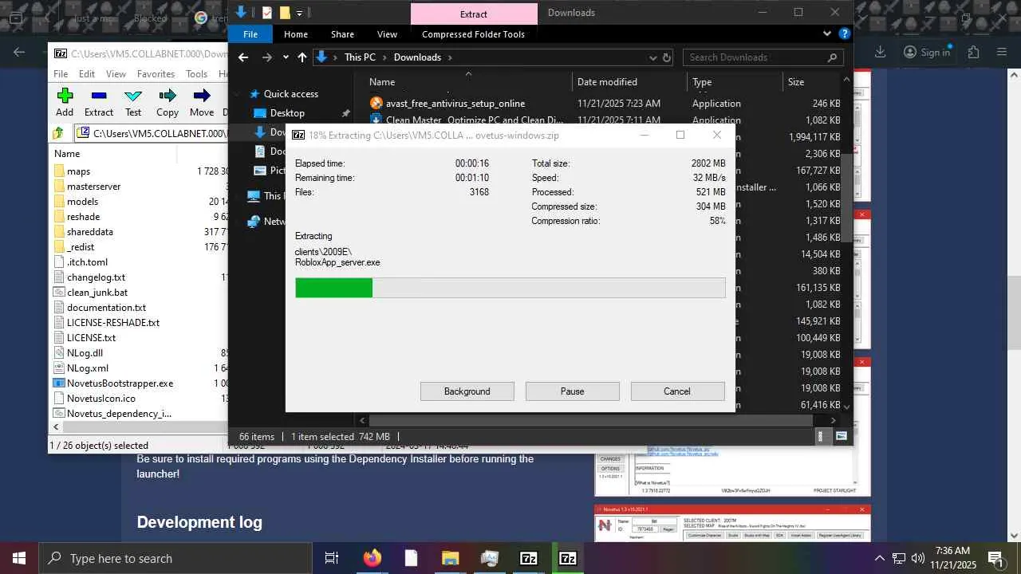Screen dimensions: 1021x574
Task: Switch Explorer to details view
Action: coord(820,436)
